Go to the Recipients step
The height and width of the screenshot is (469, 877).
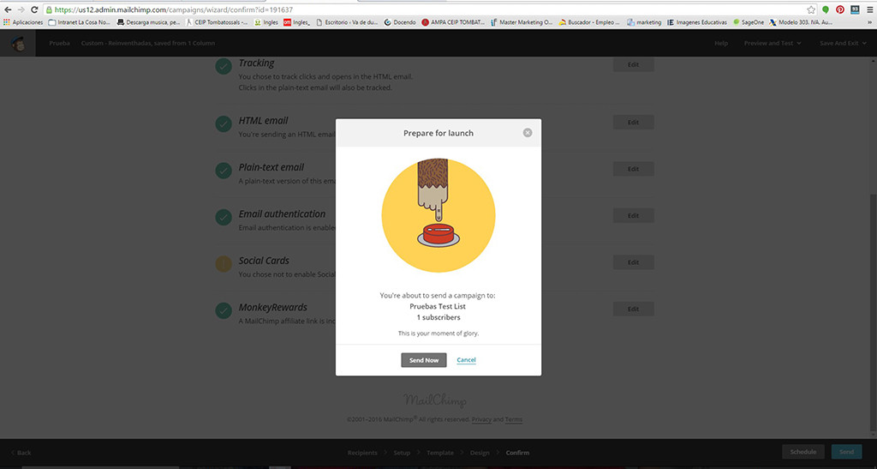(362, 453)
